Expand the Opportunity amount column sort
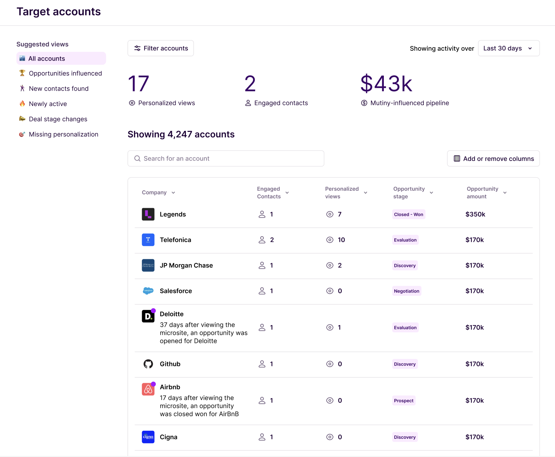 505,193
